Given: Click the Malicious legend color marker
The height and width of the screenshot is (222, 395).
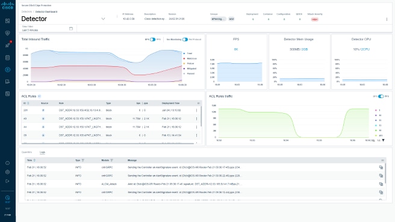Looking at the screenshot, I should click(184, 58).
